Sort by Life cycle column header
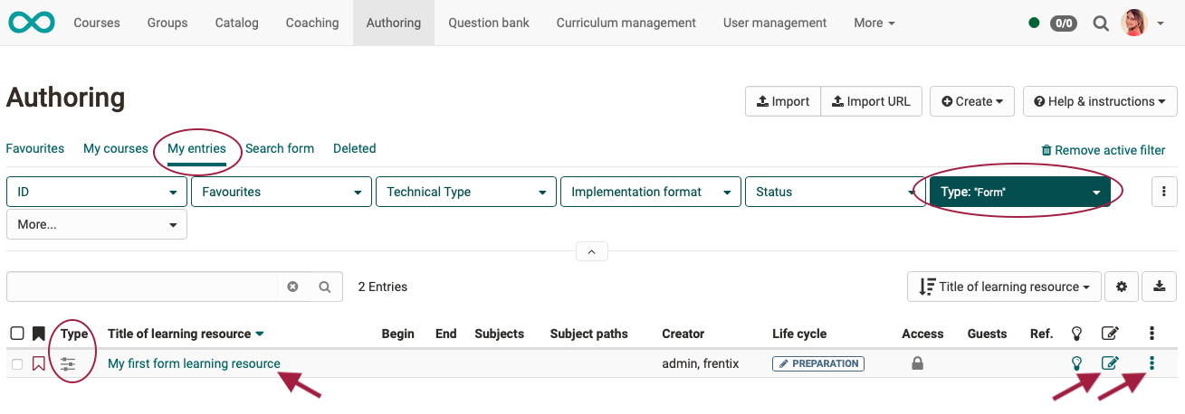The width and height of the screenshot is (1185, 414). [x=799, y=334]
